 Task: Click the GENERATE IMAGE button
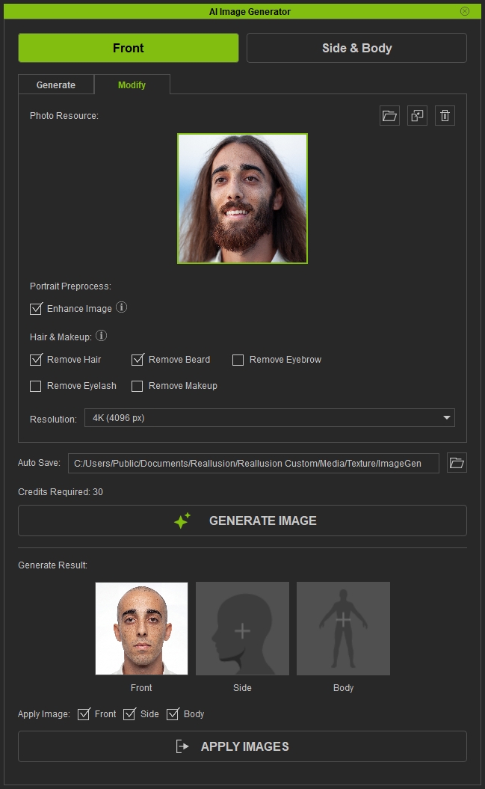242,521
